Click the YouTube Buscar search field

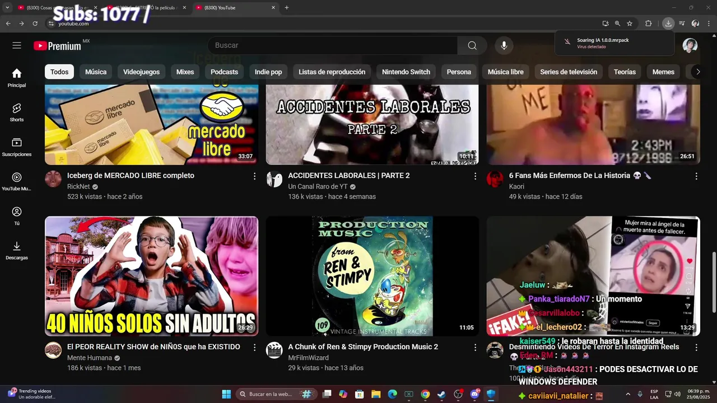coord(332,45)
